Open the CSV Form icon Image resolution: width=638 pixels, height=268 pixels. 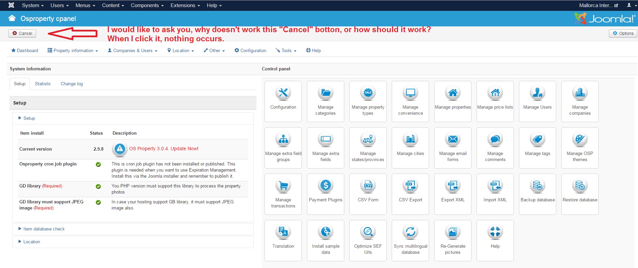[x=368, y=194]
